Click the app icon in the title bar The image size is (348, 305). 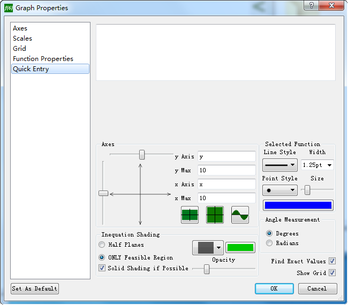pyautogui.click(x=8, y=8)
